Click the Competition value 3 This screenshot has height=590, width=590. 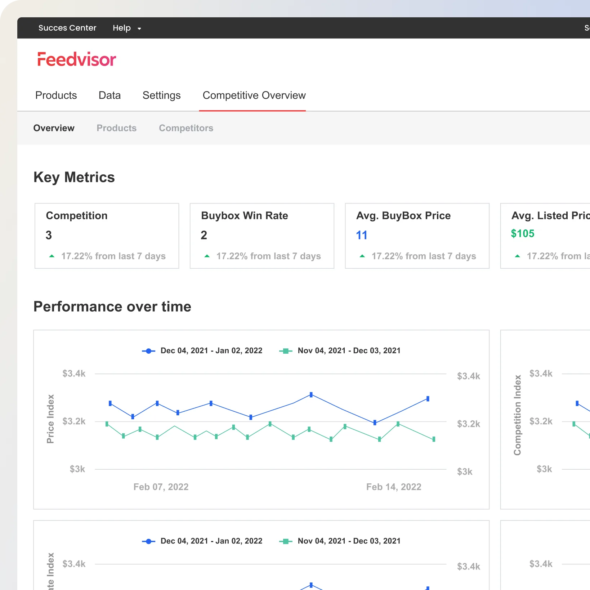(49, 235)
